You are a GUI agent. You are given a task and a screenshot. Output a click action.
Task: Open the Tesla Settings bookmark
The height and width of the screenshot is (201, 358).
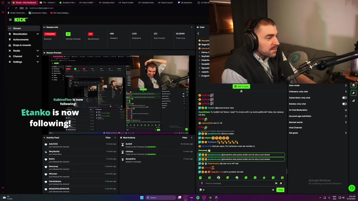tap(60, 13)
